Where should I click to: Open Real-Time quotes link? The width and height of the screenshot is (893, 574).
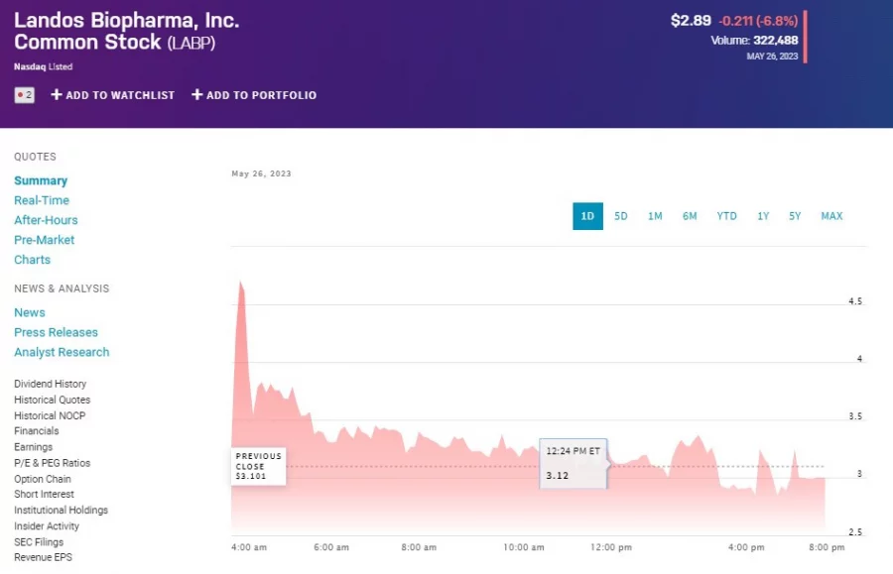pyautogui.click(x=42, y=200)
